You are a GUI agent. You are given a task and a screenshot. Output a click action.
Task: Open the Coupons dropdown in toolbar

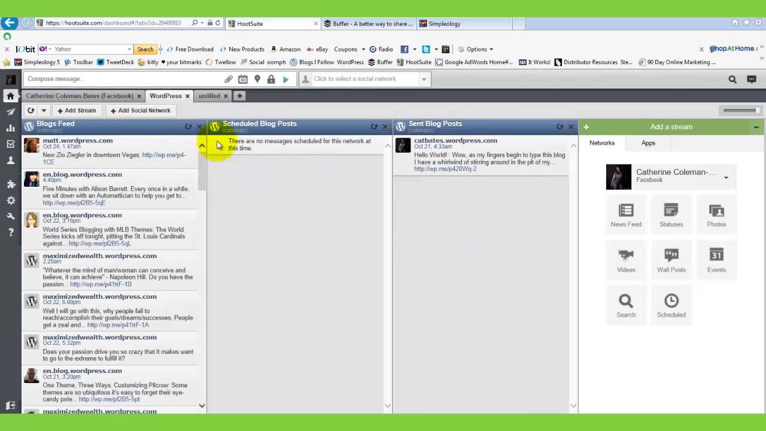click(363, 49)
